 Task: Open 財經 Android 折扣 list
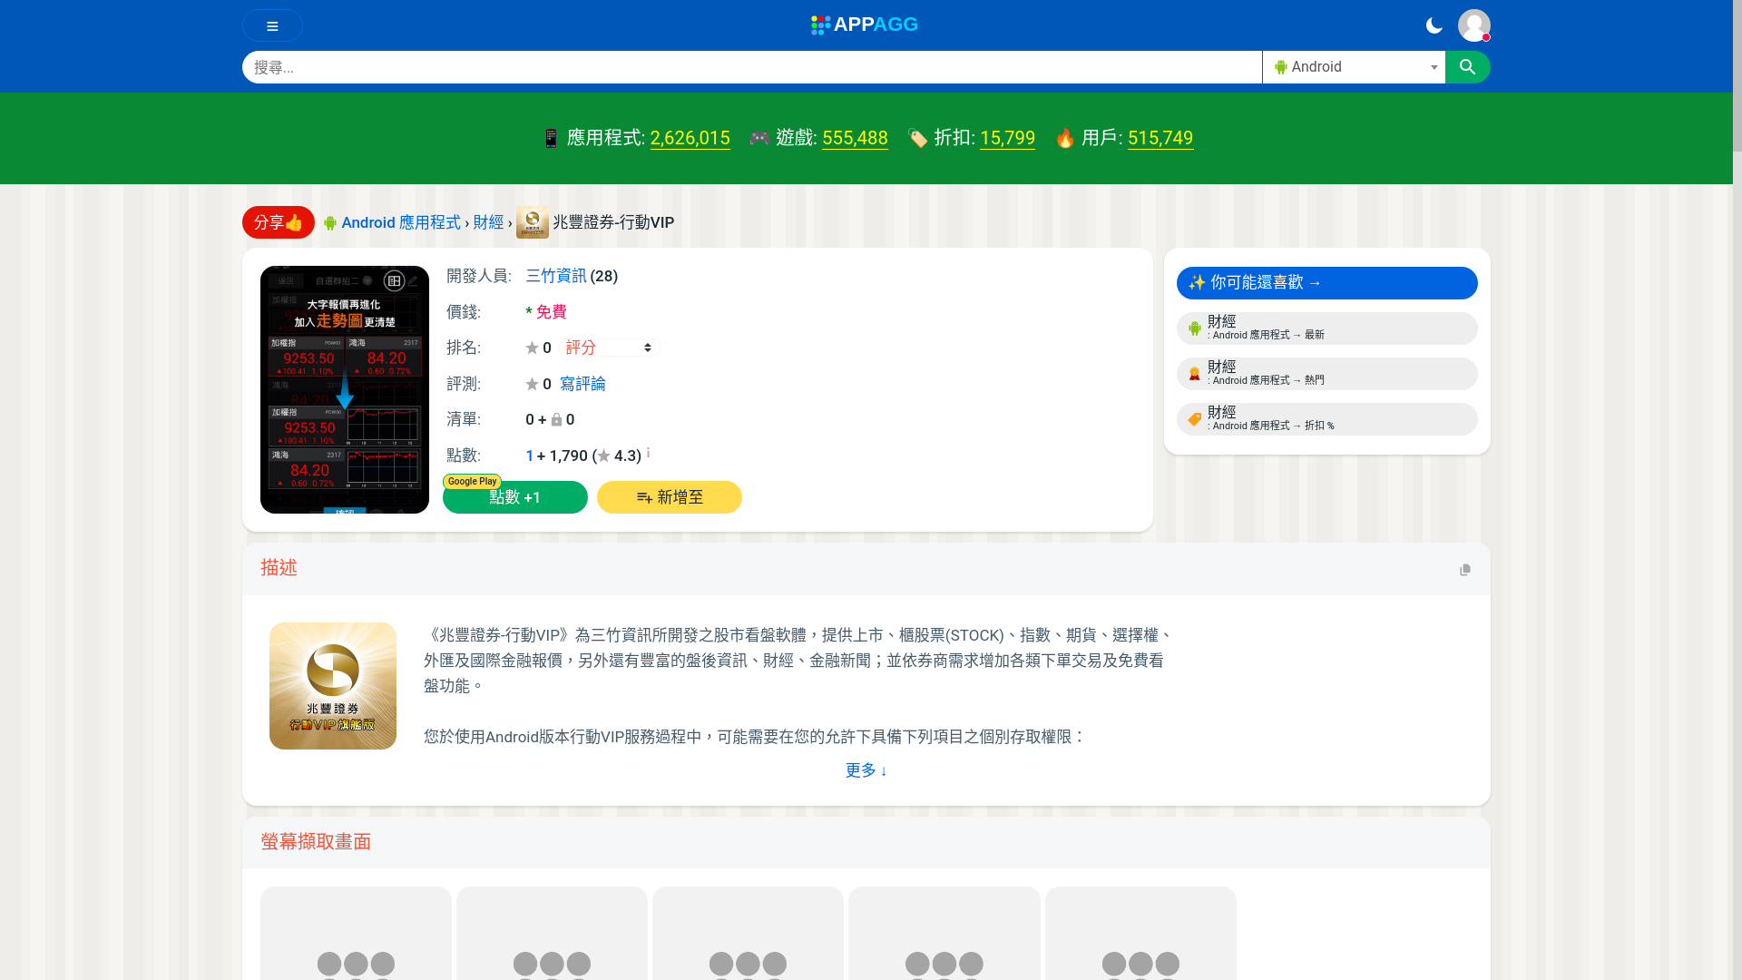[x=1327, y=419]
